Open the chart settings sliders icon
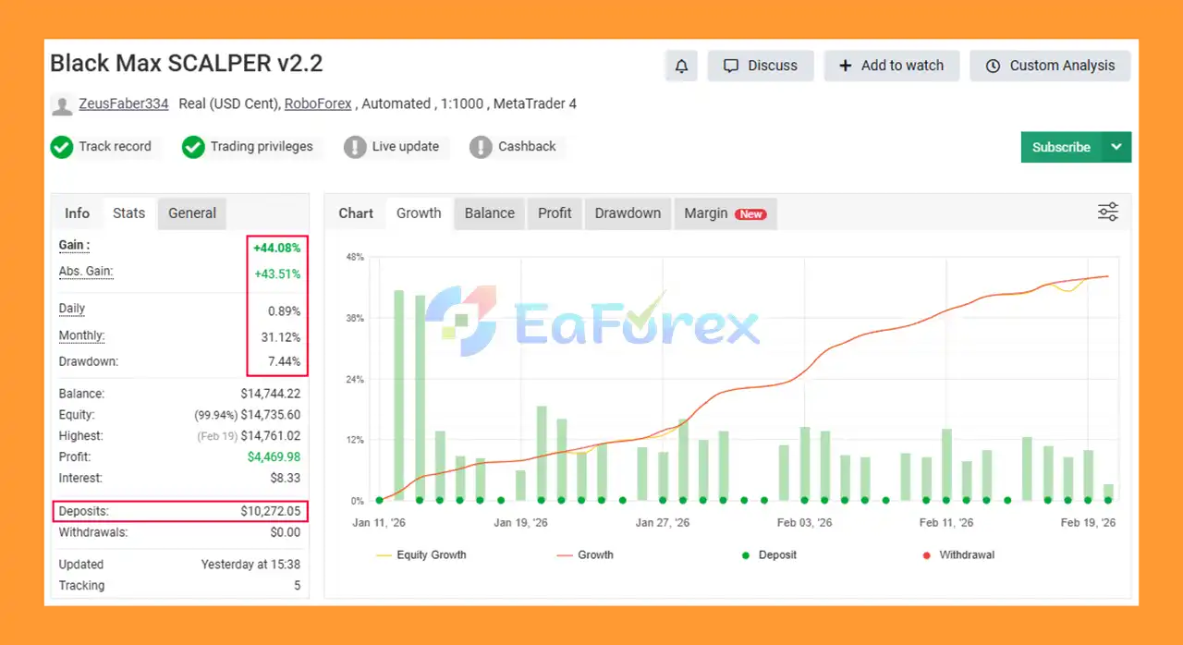This screenshot has height=645, width=1183. point(1107,213)
